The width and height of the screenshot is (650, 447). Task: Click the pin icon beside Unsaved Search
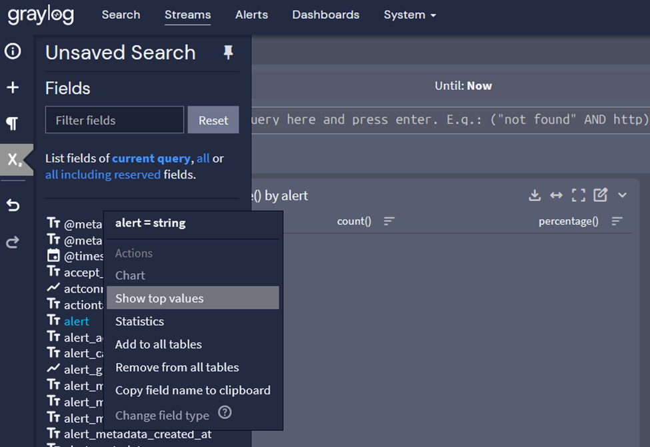tap(229, 53)
